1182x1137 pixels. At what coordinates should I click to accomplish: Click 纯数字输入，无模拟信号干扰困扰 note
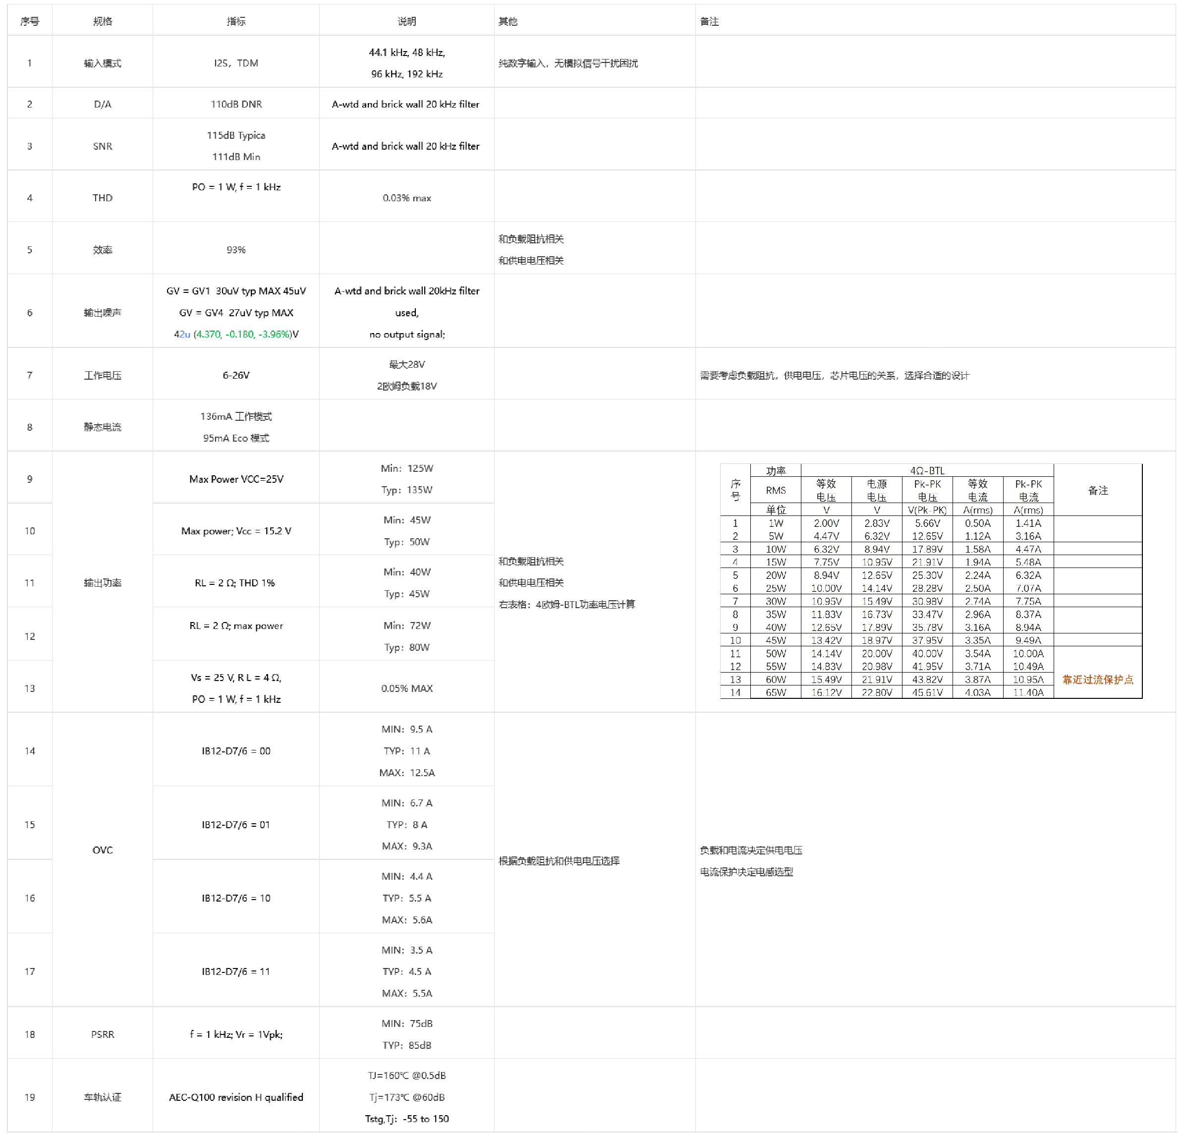[567, 63]
